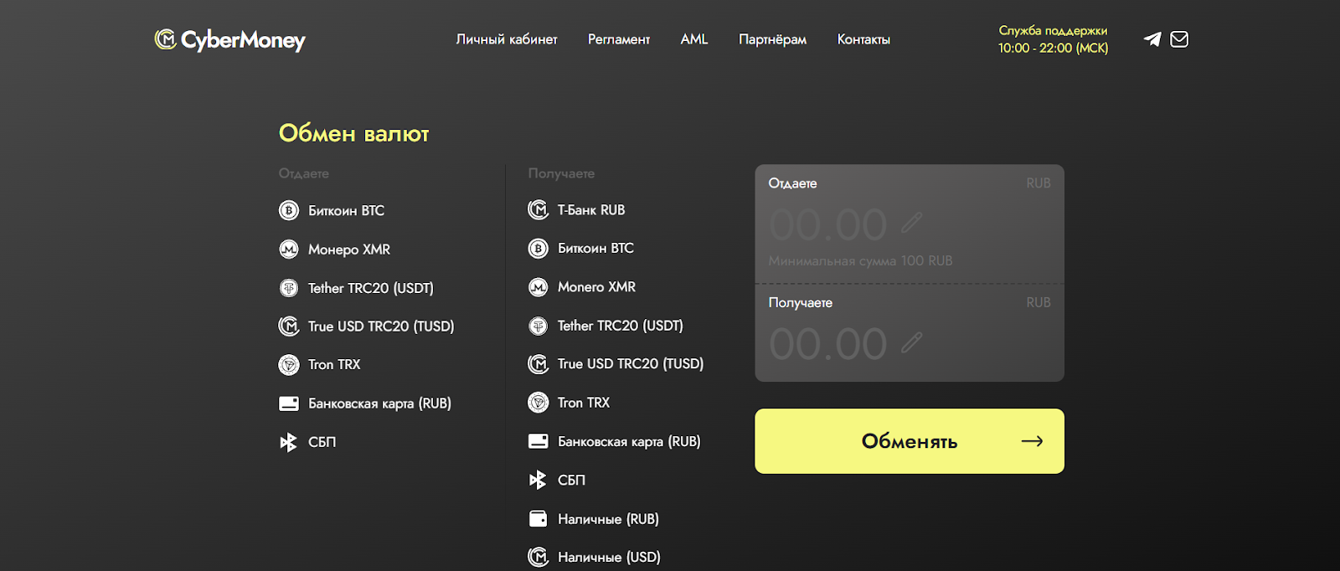Click the CyberMoney logo

tap(230, 39)
